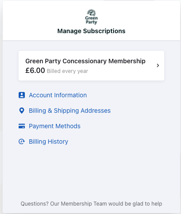181x214 pixels.
Task: View Billing History
Action: [48, 141]
